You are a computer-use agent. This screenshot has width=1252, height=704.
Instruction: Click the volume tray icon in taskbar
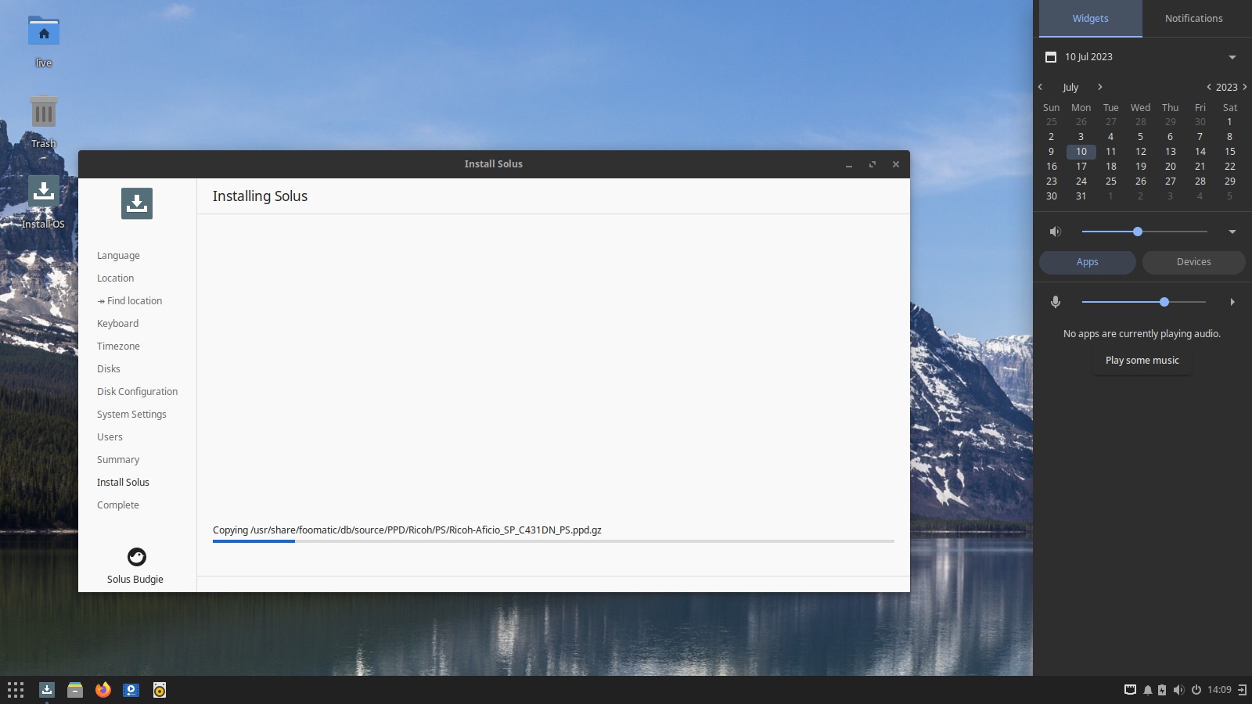[x=1179, y=690]
